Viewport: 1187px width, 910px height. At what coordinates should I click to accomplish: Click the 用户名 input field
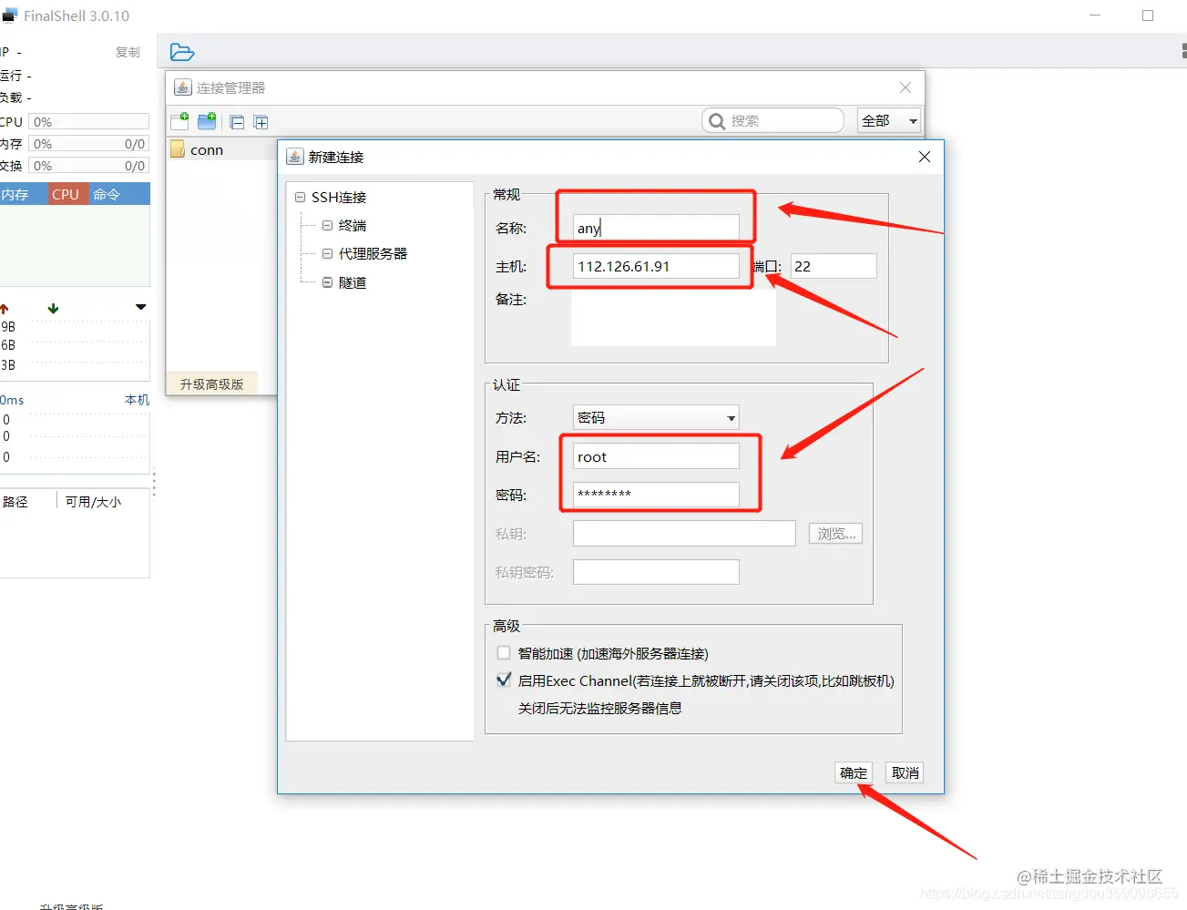coord(656,456)
